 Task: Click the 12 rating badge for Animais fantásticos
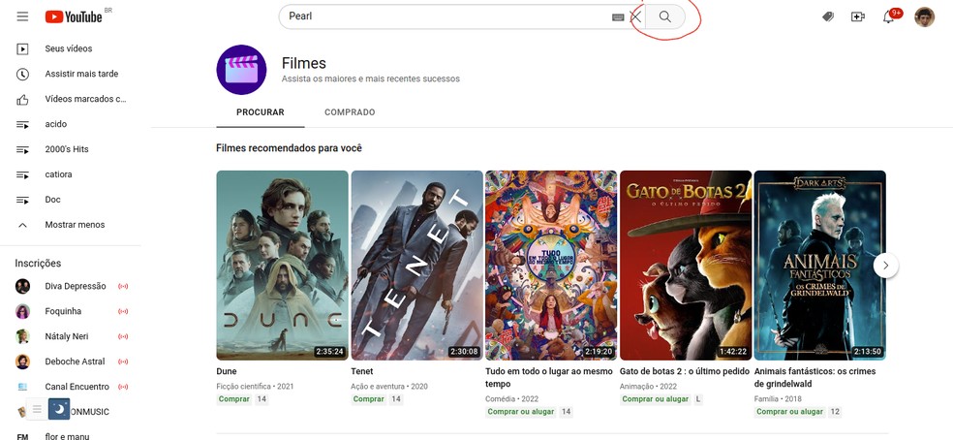click(x=835, y=412)
